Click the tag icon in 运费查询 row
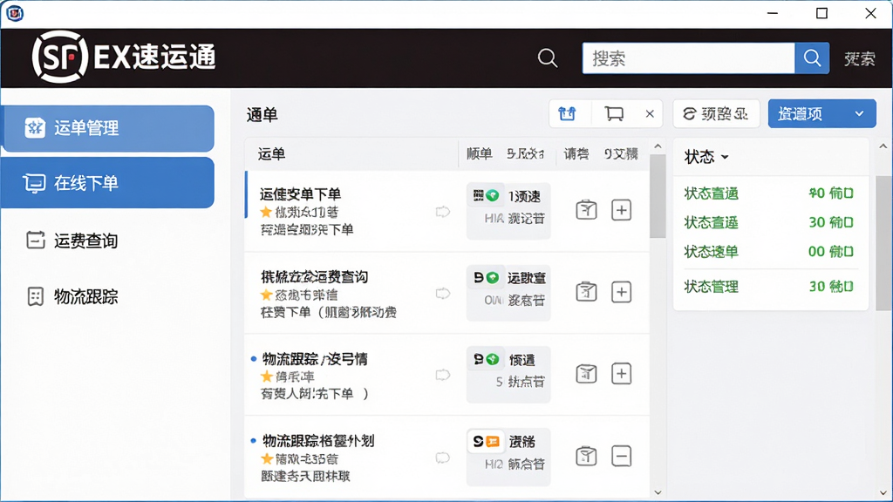 pos(442,294)
